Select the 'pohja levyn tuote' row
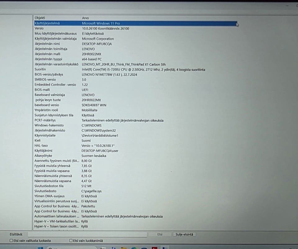The image size is (298, 249). (48, 100)
